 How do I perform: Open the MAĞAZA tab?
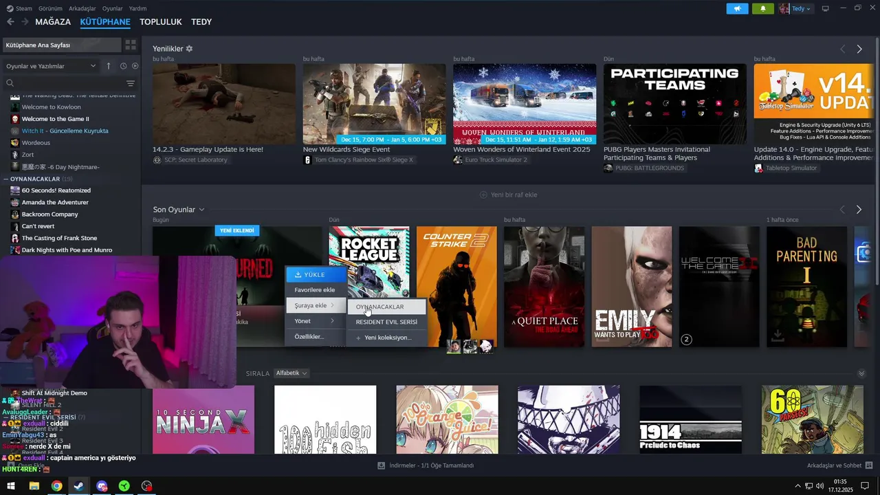tap(53, 22)
